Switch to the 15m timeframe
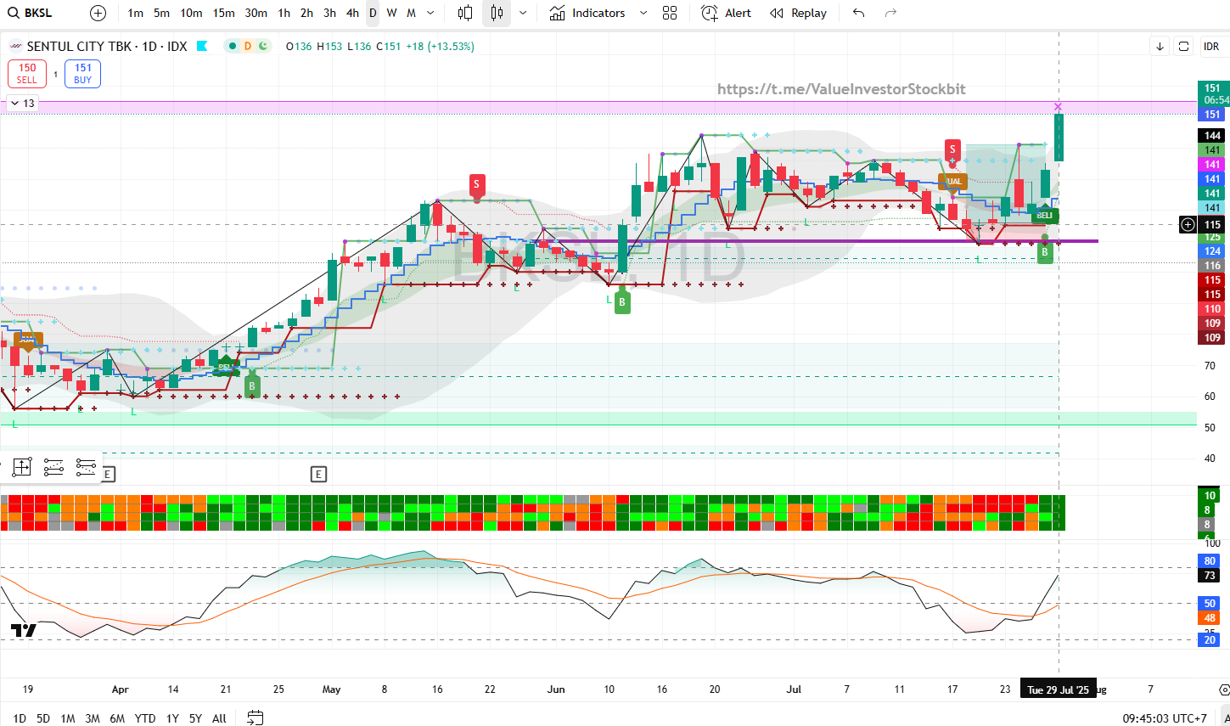1230x726 pixels. (x=224, y=13)
